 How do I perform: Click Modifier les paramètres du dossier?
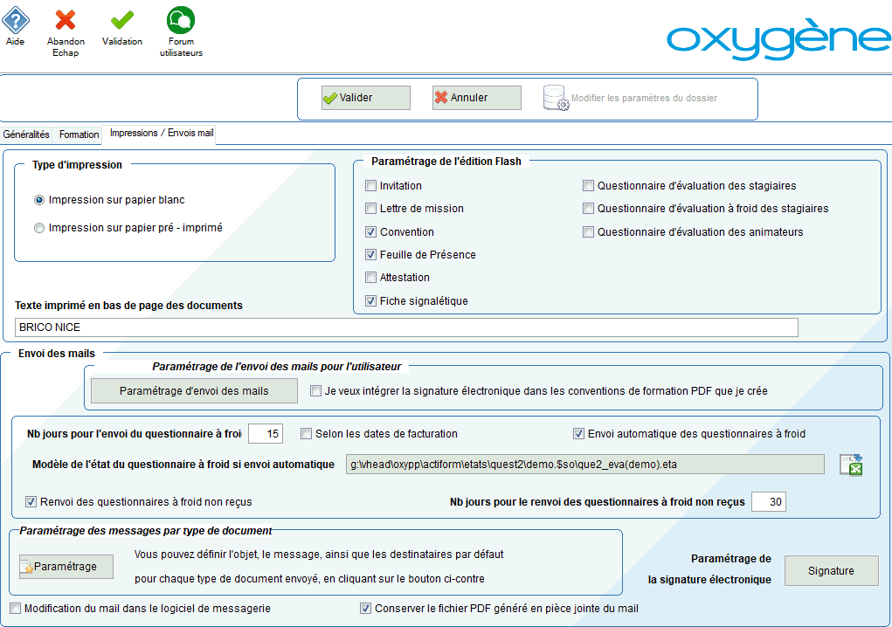(644, 98)
